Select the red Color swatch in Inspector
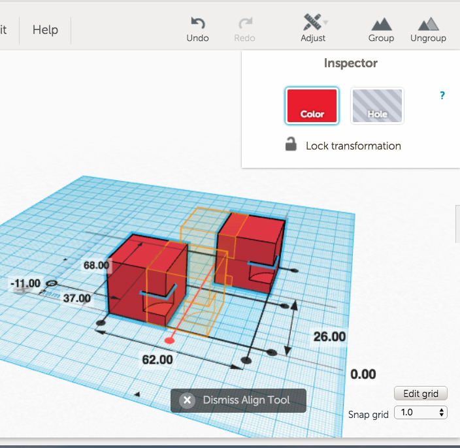 [x=312, y=106]
